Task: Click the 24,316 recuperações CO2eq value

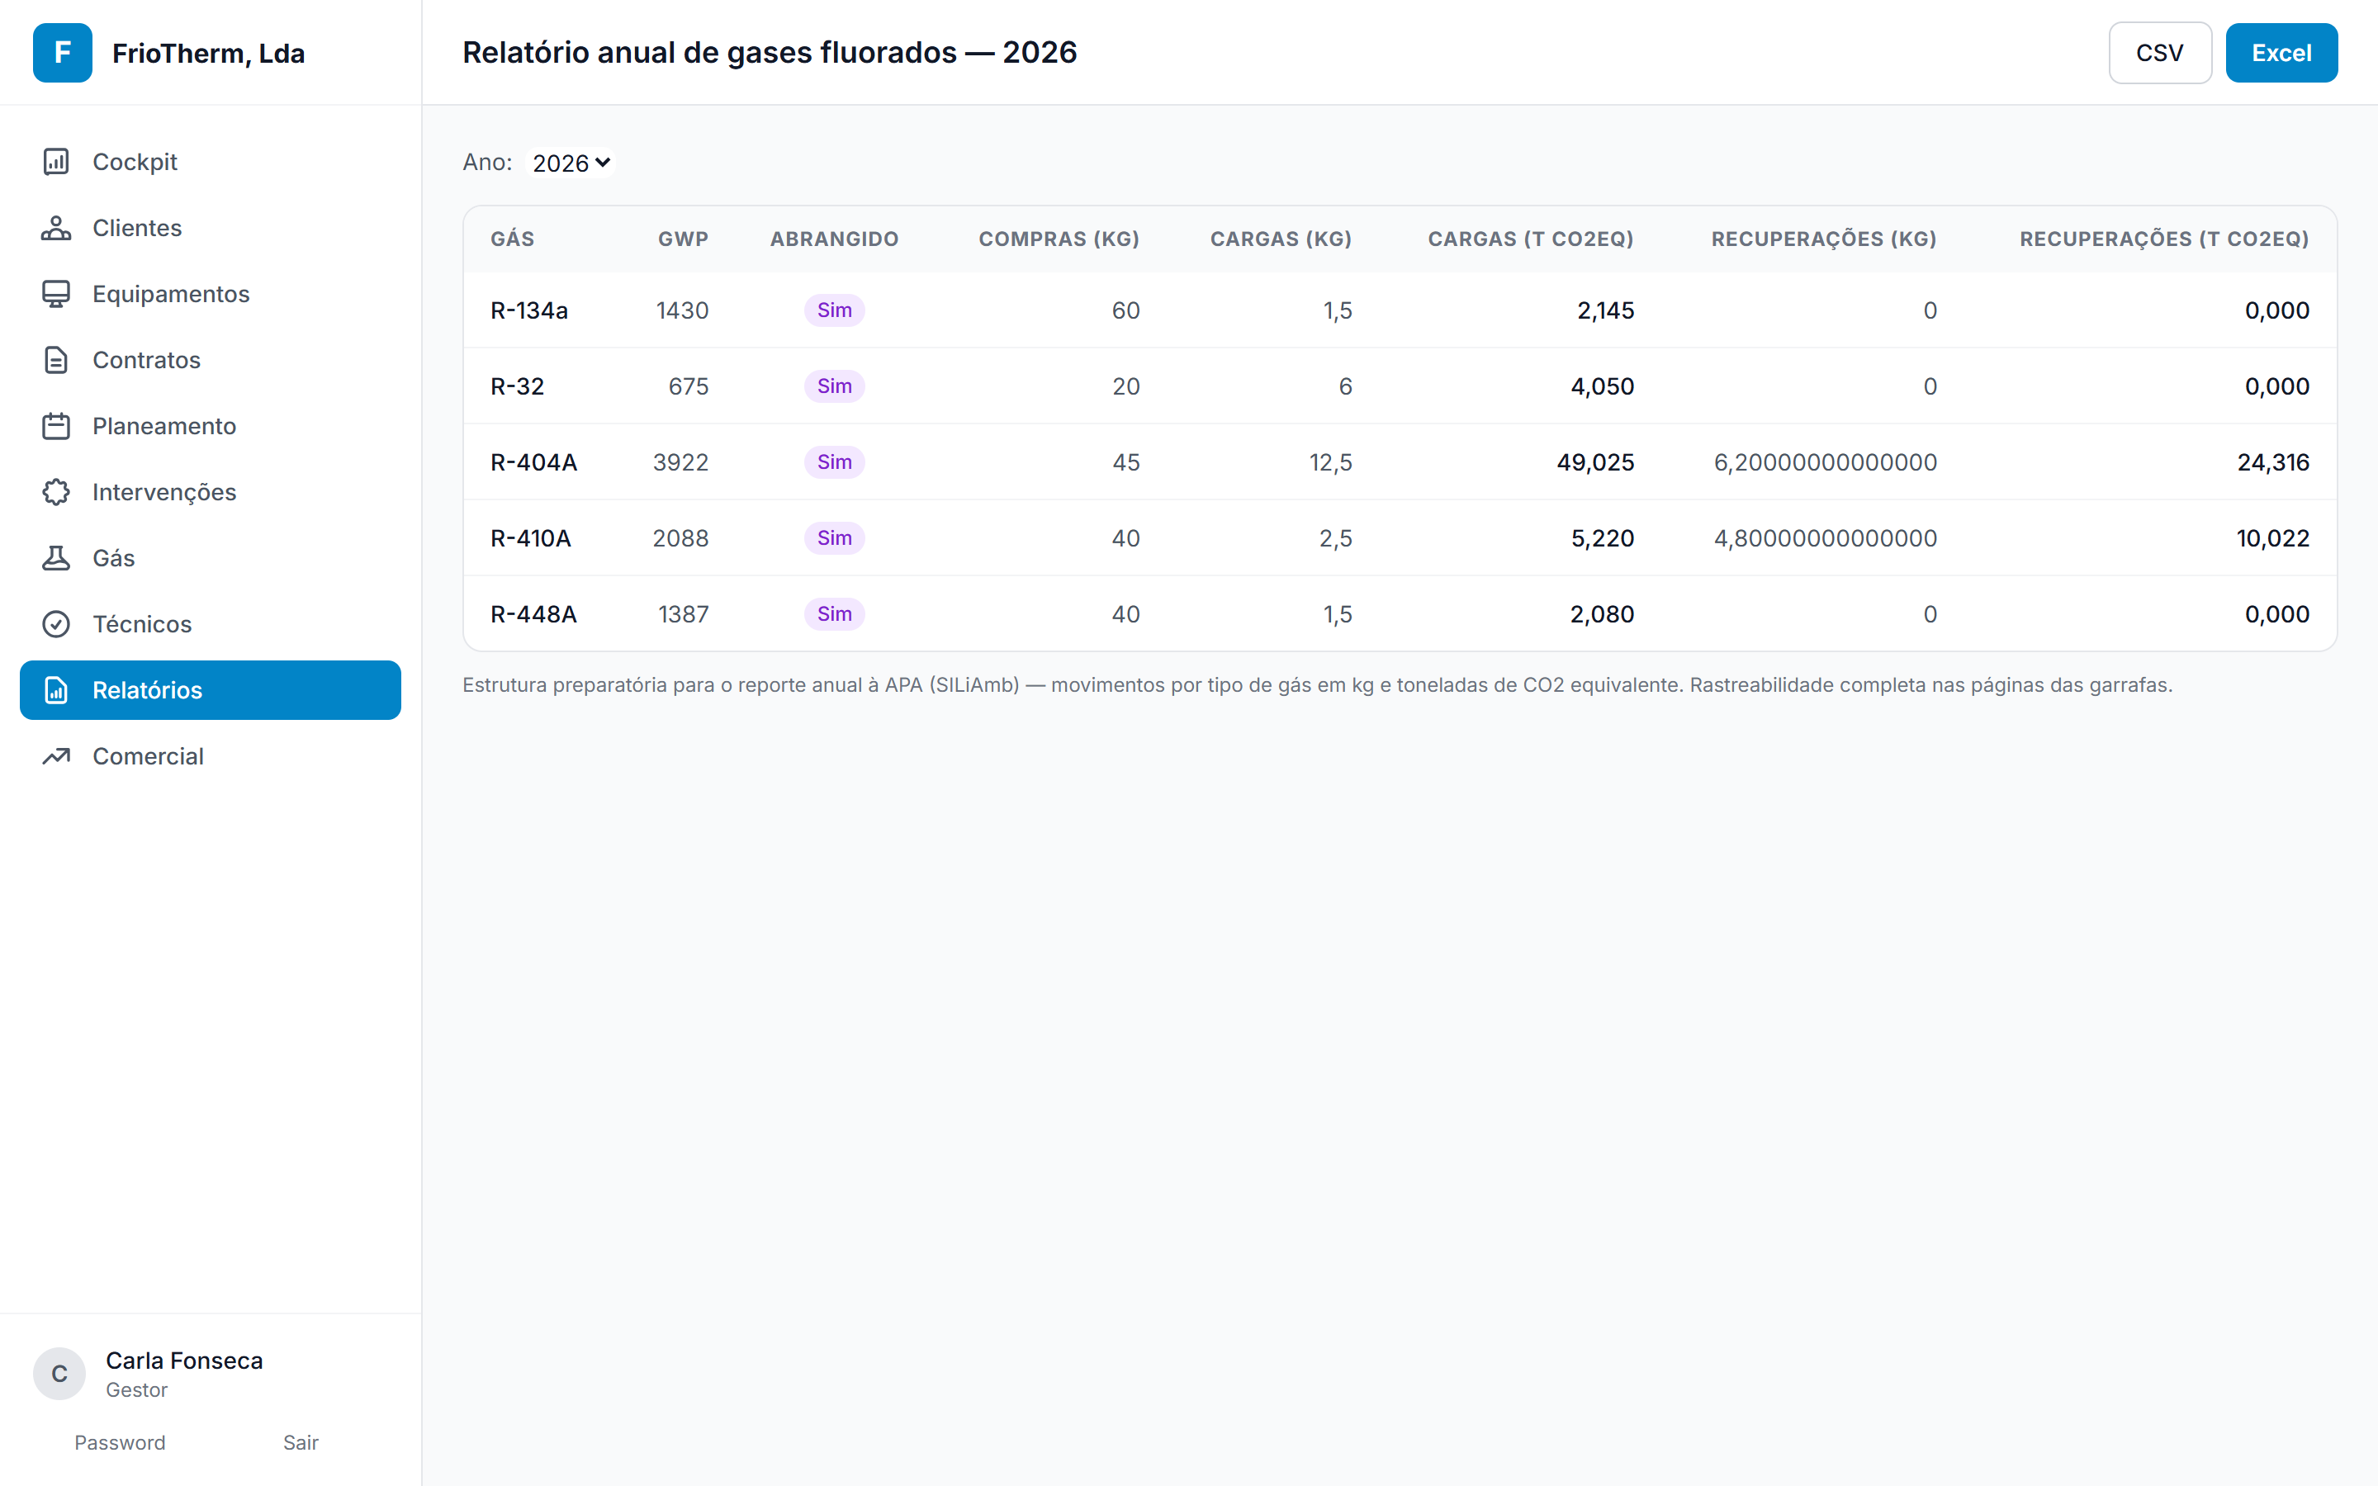Action: pyautogui.click(x=2273, y=462)
